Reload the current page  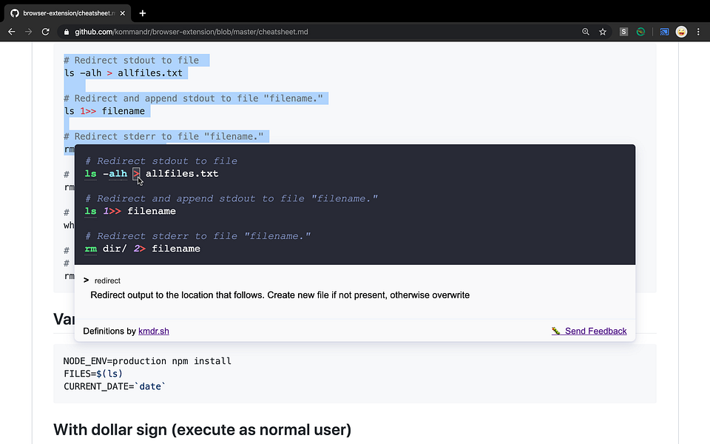pyautogui.click(x=45, y=32)
